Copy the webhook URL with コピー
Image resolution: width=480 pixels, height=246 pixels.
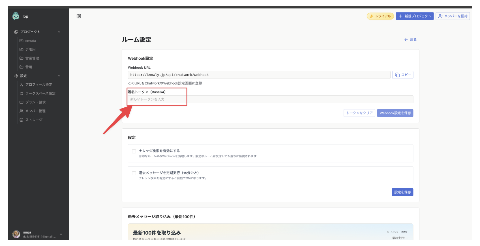coord(403,75)
